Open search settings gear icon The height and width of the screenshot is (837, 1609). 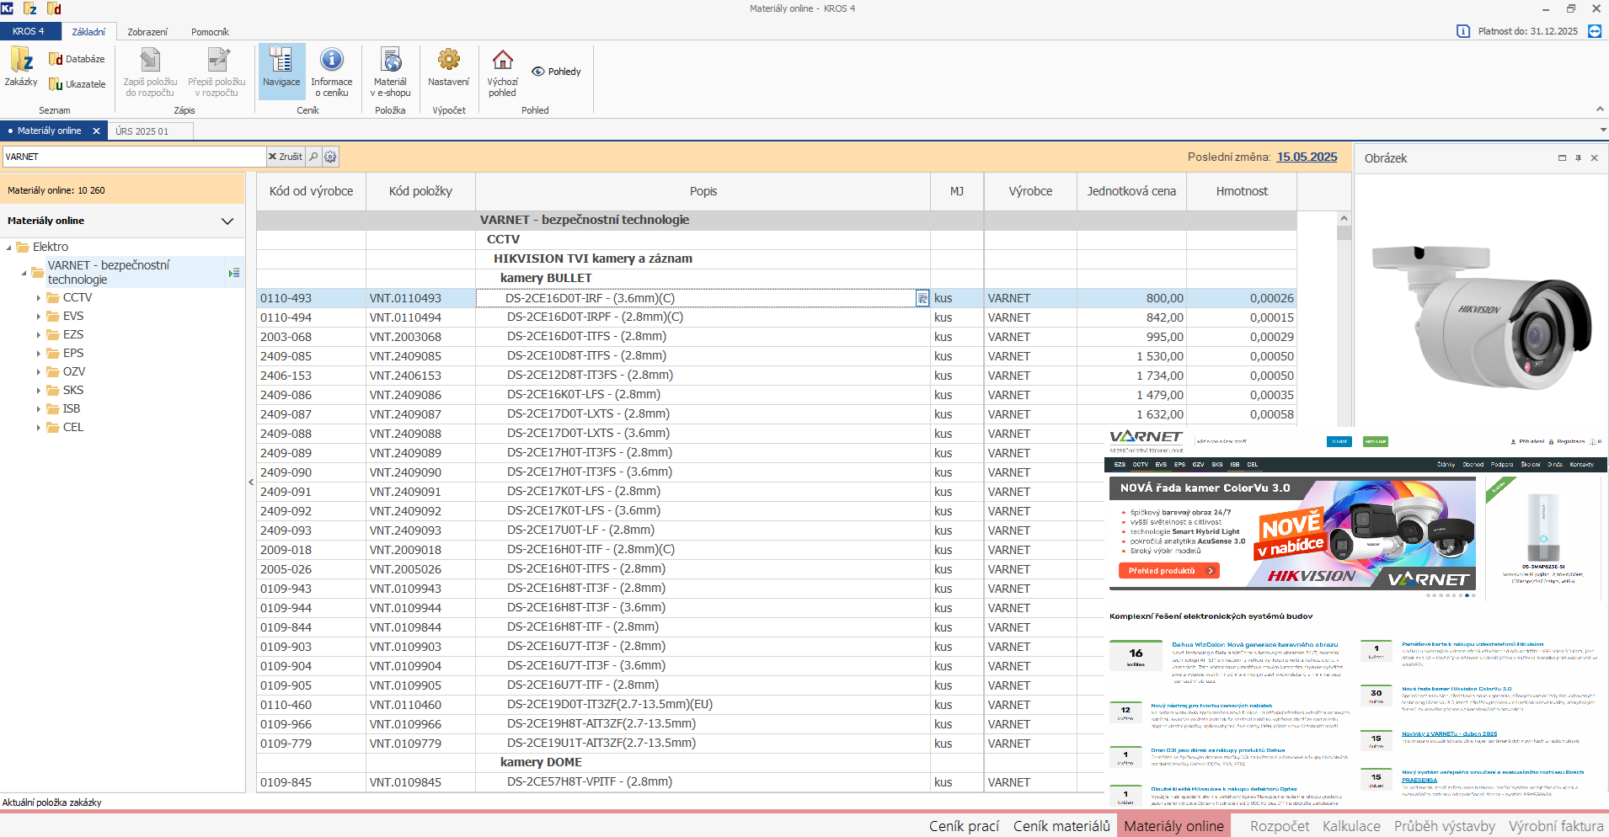point(330,157)
